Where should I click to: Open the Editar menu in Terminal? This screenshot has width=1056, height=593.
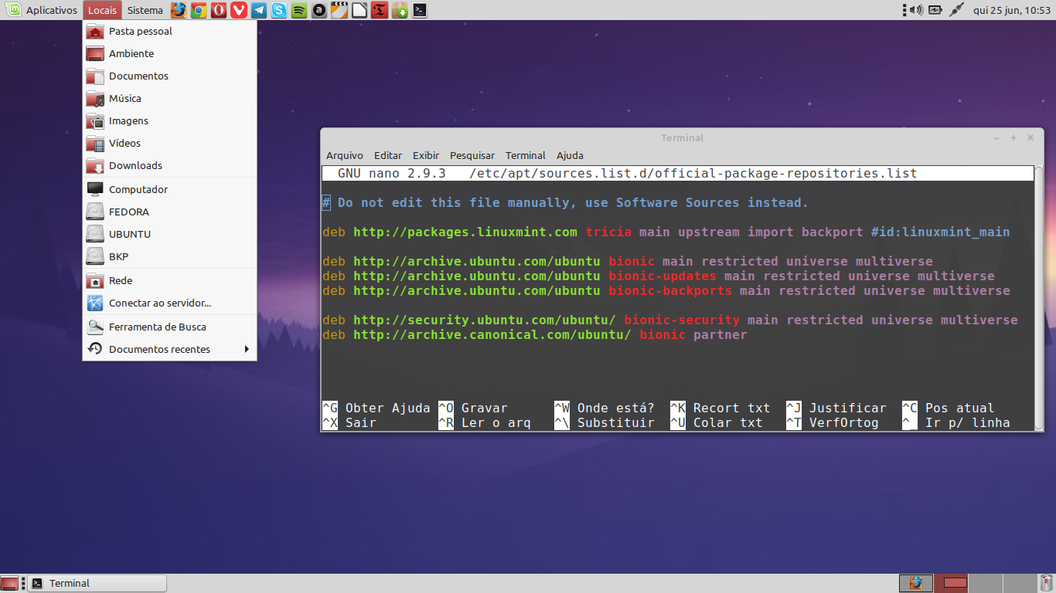[x=388, y=155]
